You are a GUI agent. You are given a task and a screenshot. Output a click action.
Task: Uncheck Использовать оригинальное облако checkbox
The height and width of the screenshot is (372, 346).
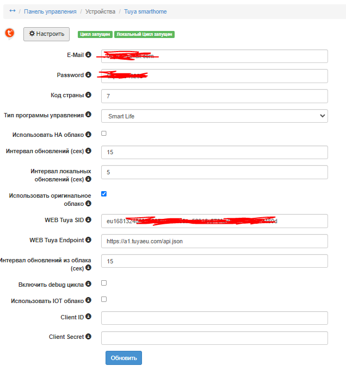104,193
